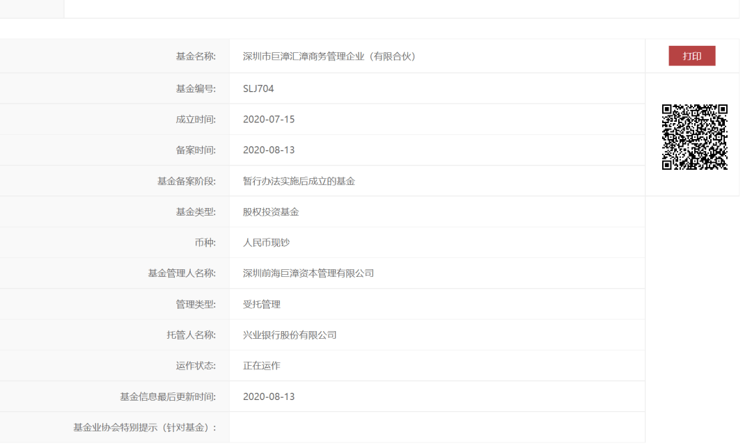752x448 pixels.
Task: Click the 基金编号 label
Action: 196,88
